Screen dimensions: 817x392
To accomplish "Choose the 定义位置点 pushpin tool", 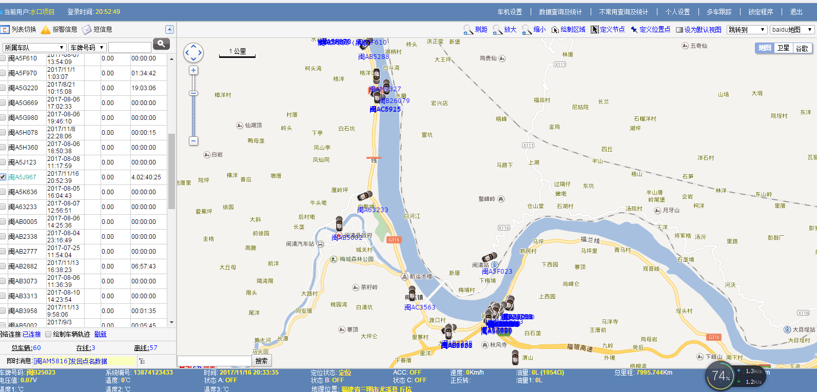I will click(x=650, y=30).
